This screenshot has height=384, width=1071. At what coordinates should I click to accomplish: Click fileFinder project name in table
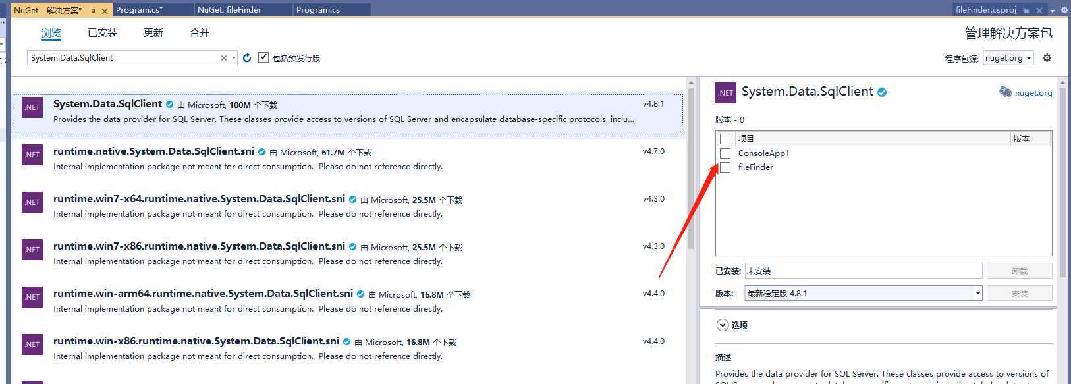pos(755,167)
